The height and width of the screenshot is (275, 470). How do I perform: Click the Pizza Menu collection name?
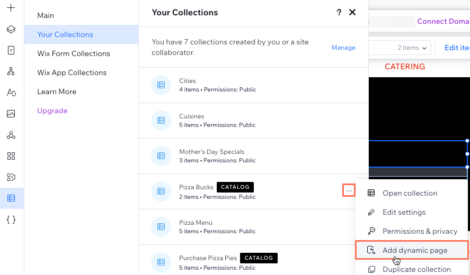tap(196, 223)
